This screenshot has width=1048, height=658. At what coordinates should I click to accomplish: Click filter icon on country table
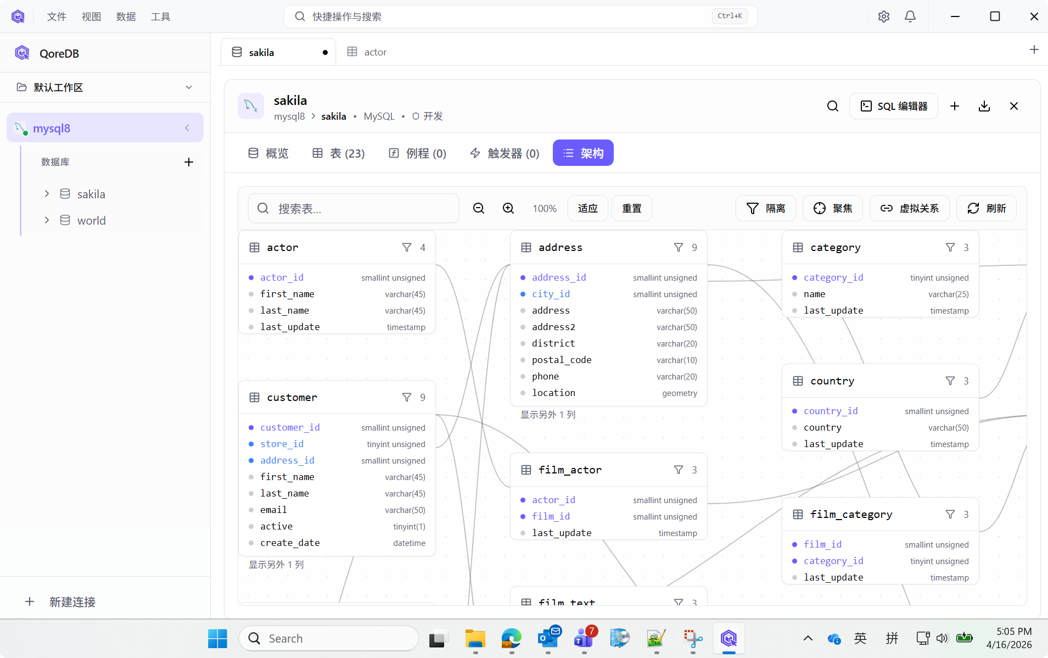tap(950, 381)
